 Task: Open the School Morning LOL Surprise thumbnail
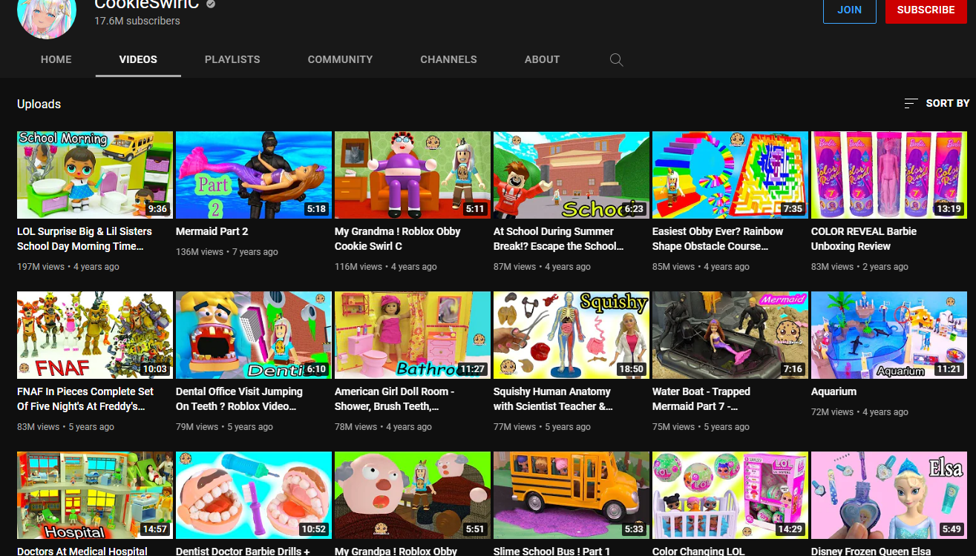click(95, 175)
